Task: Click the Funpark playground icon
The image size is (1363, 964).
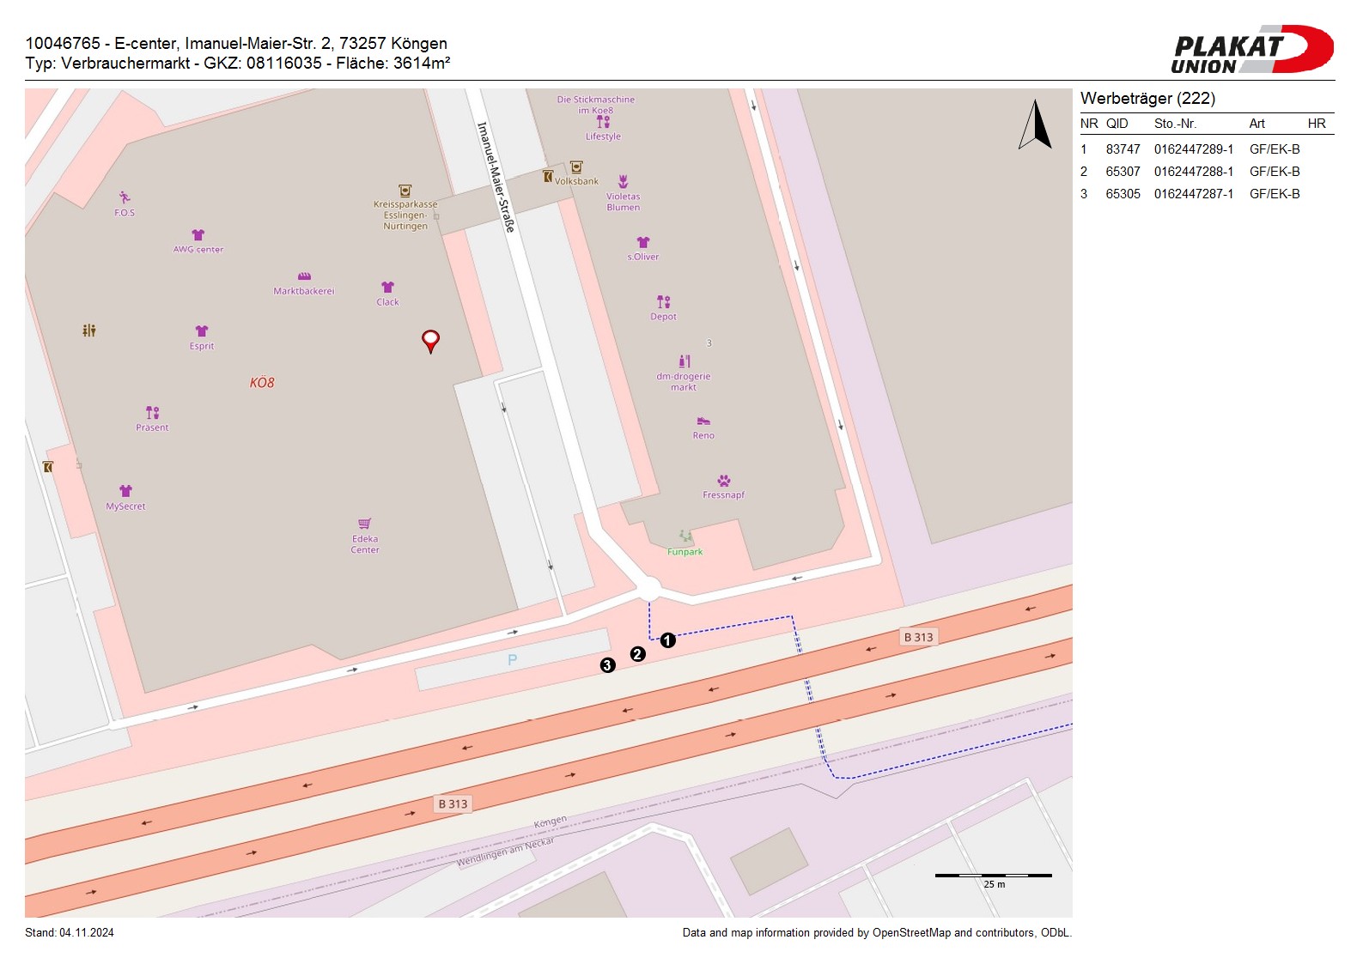Action: 685,537
